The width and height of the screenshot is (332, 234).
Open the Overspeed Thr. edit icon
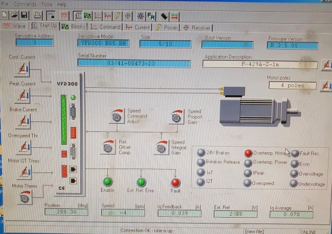[23, 147]
